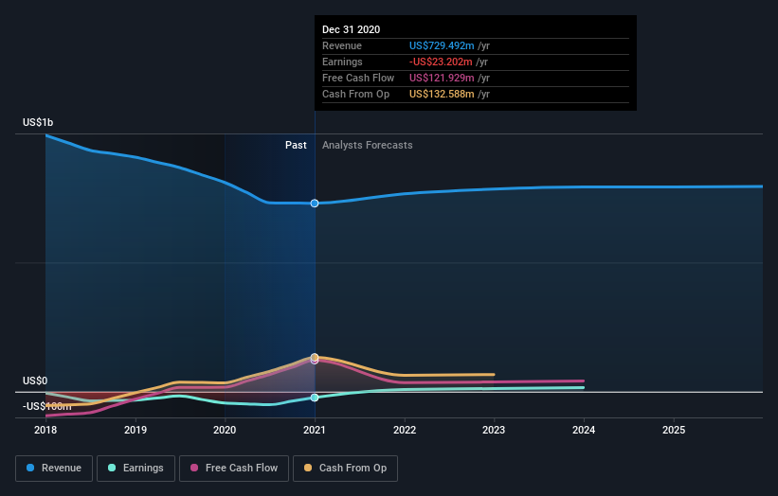The height and width of the screenshot is (496, 778).
Task: Click the 2023 x-axis label
Action: click(x=494, y=430)
